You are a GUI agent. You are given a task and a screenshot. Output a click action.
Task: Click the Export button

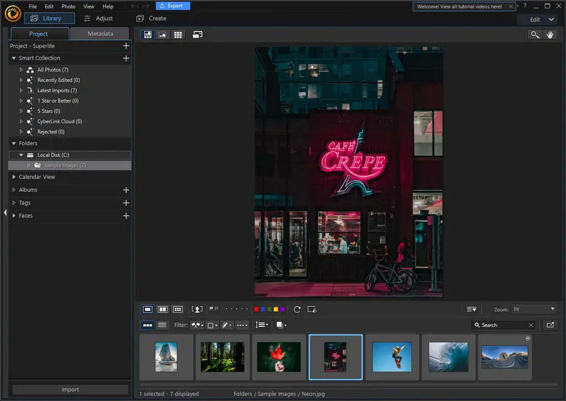(173, 6)
